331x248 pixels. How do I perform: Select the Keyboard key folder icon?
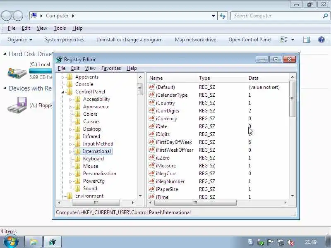point(77,159)
